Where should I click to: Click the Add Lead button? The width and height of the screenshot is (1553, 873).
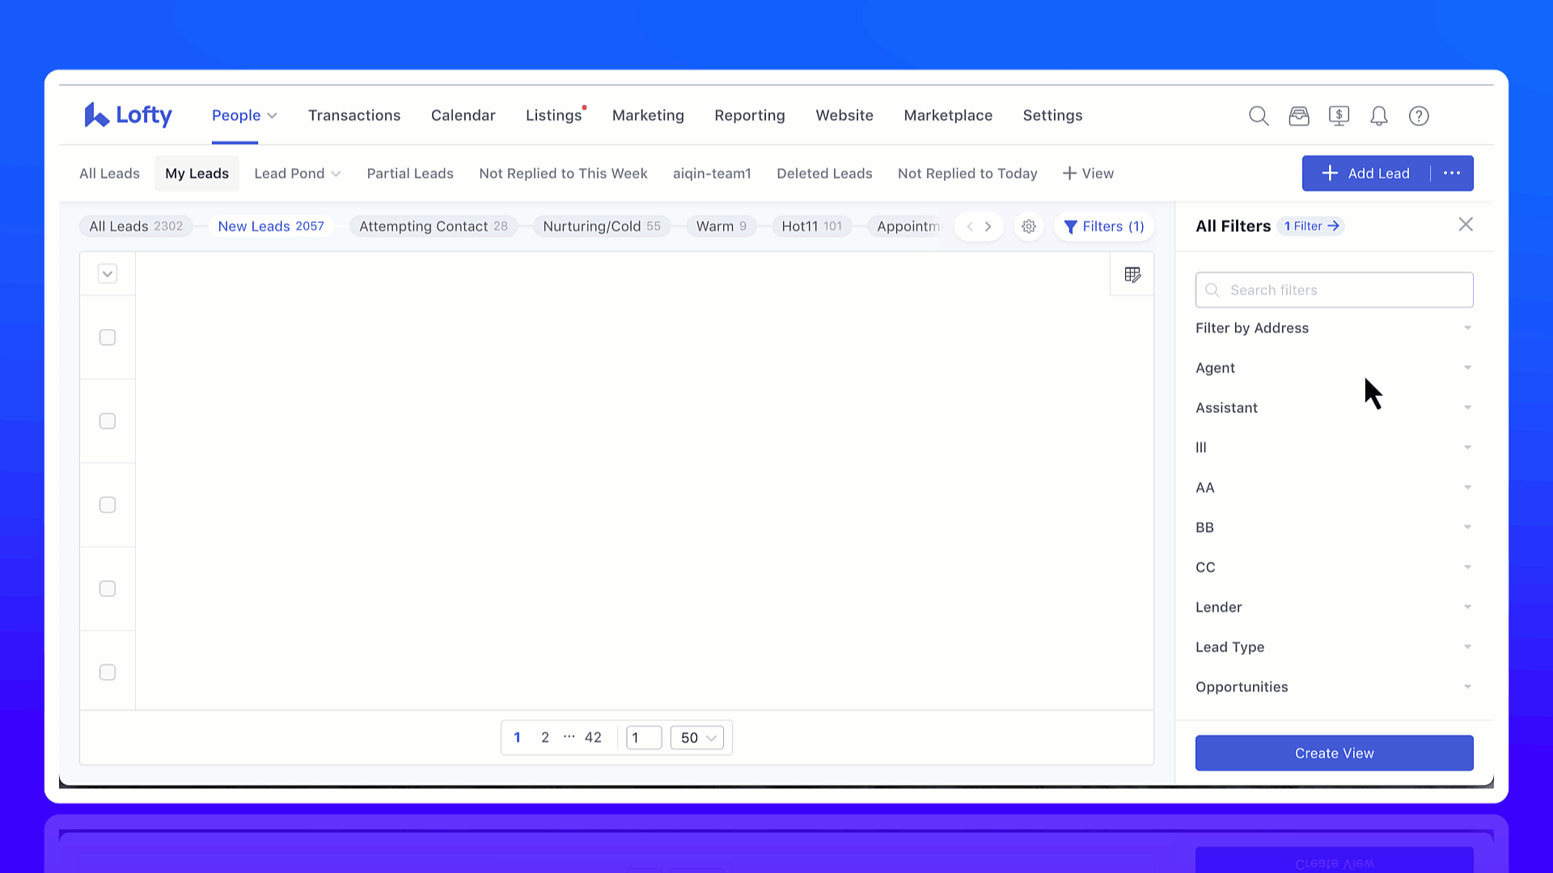[1366, 173]
